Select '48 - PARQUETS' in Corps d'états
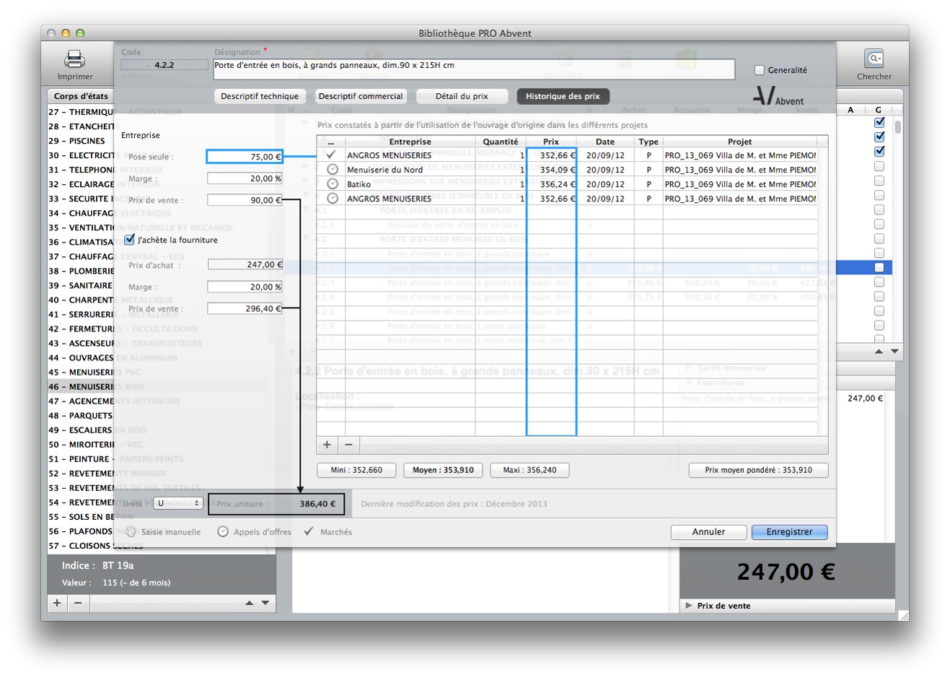950x678 pixels. 81,415
